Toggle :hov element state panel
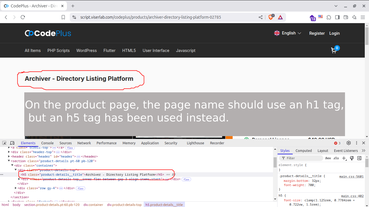The image size is (369, 207). (328, 158)
